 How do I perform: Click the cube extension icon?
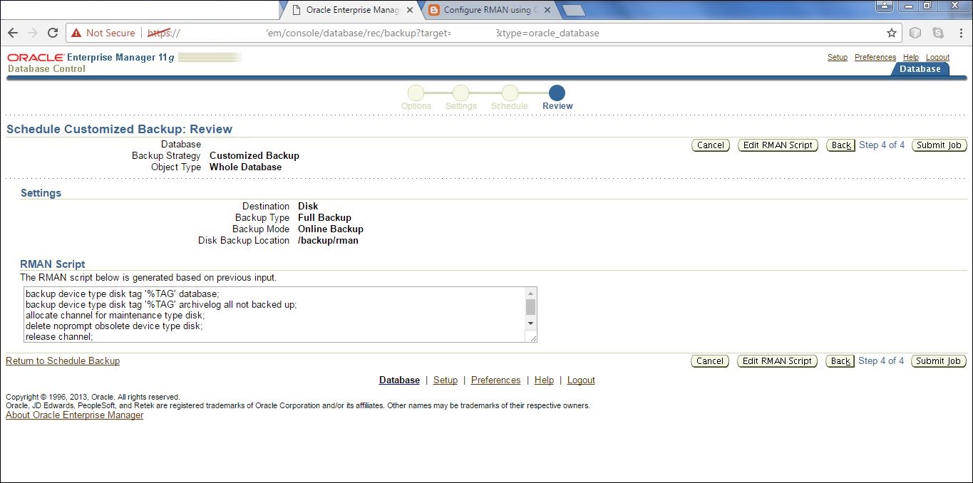(915, 33)
